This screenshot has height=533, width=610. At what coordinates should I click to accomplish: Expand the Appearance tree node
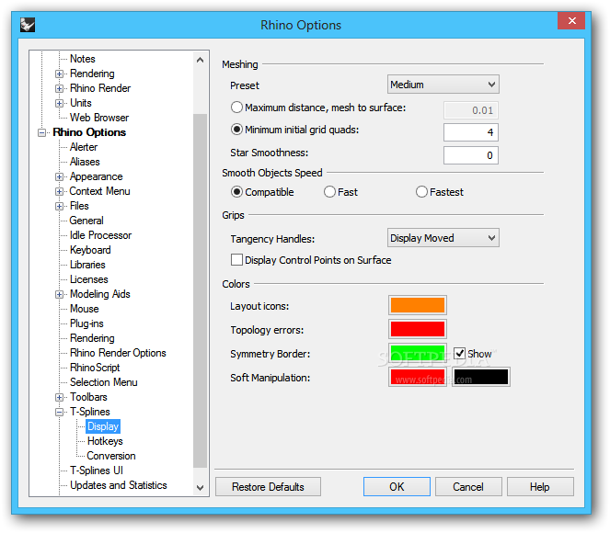[59, 177]
